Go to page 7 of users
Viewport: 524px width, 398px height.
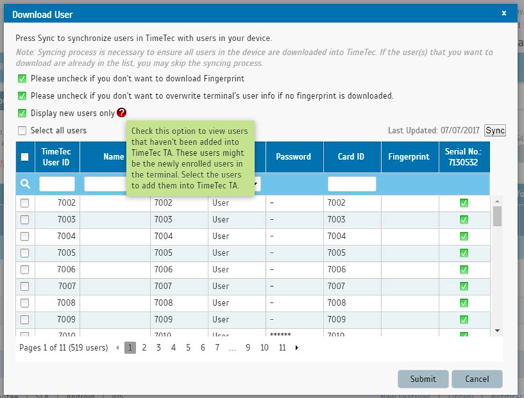pos(217,348)
